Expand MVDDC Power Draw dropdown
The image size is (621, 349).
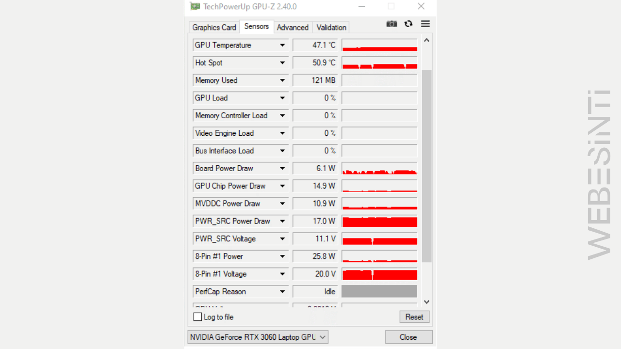pos(282,204)
